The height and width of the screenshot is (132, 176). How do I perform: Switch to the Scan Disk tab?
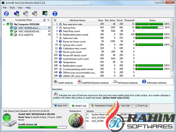pyautogui.click(x=124, y=106)
